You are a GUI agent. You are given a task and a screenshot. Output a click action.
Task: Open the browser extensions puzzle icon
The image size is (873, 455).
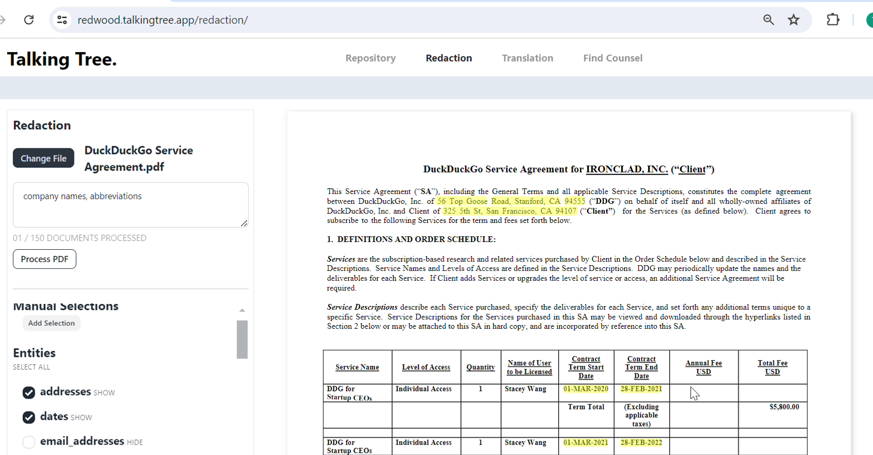click(x=833, y=20)
